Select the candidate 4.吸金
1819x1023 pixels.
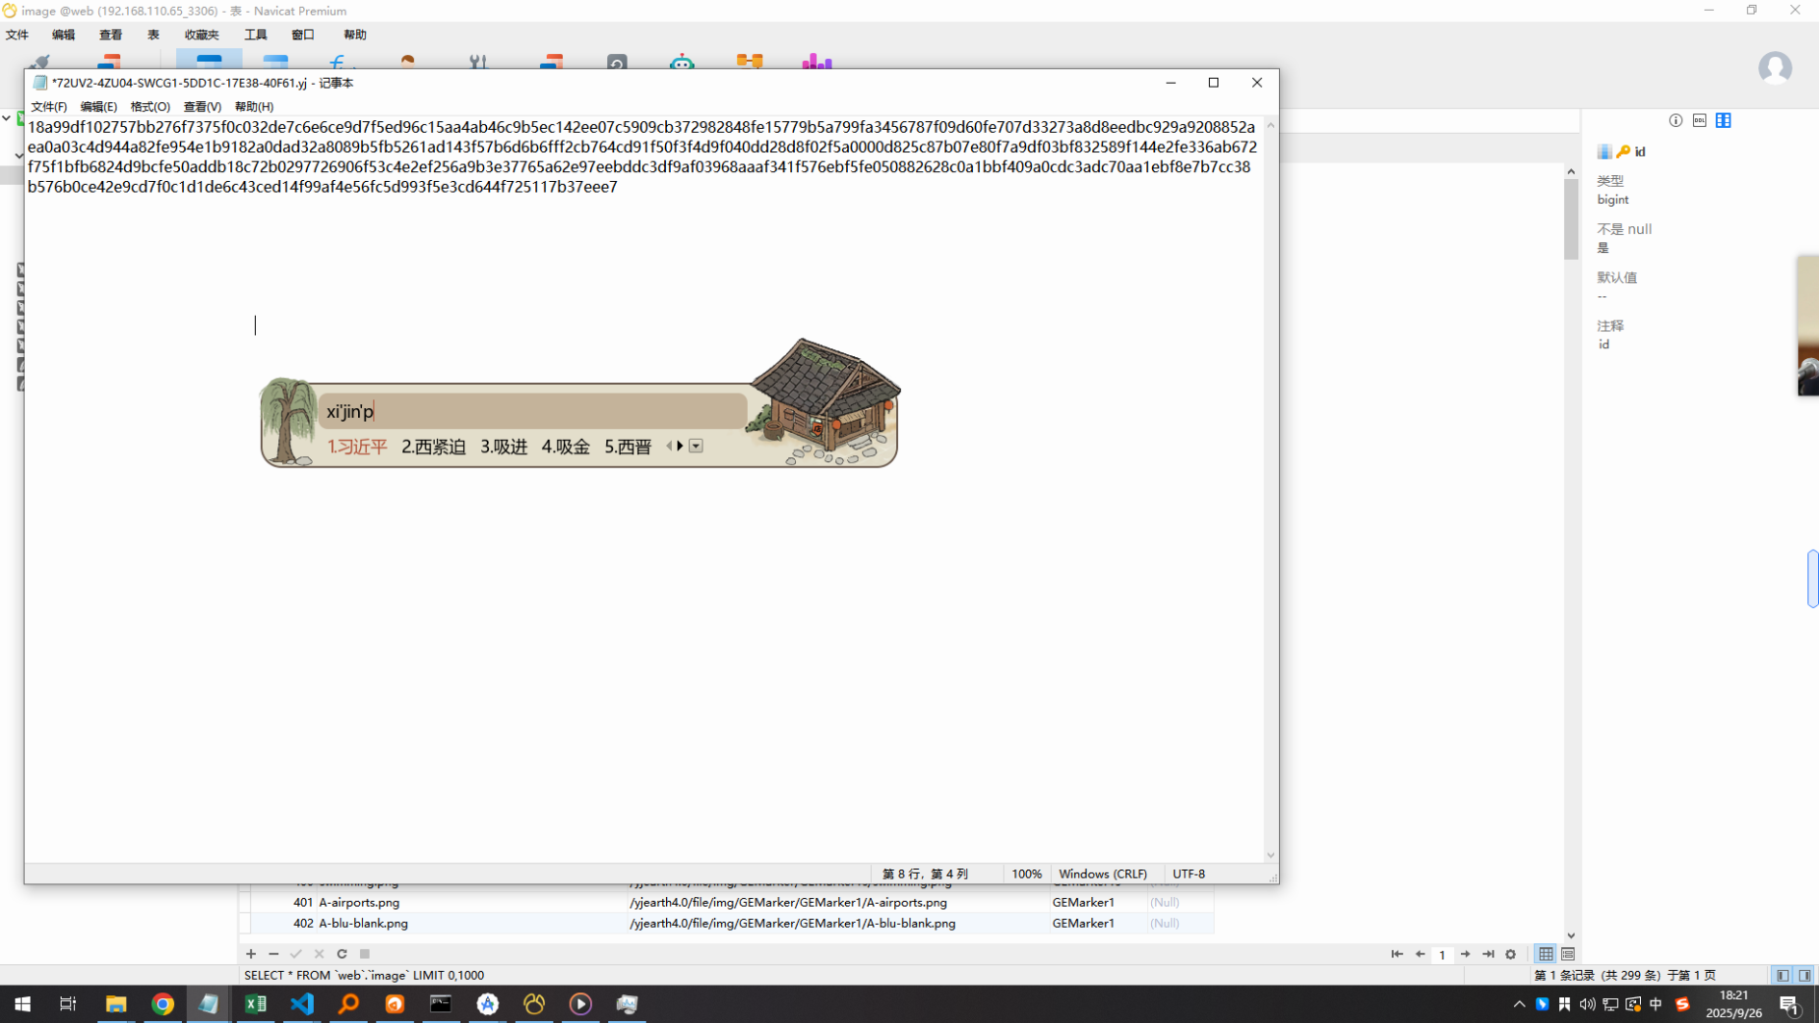(x=565, y=447)
